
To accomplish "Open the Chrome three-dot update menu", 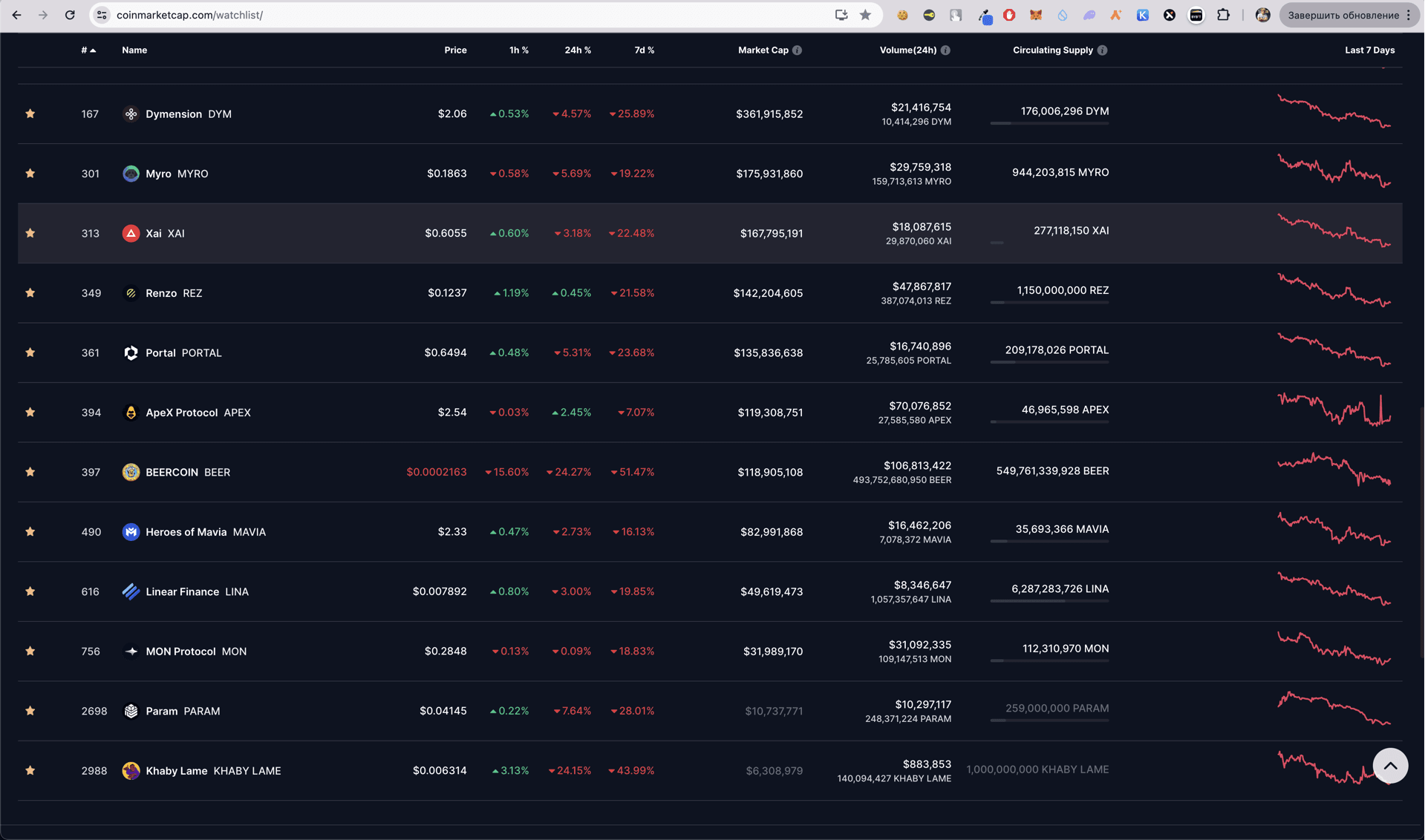I will click(x=1409, y=15).
